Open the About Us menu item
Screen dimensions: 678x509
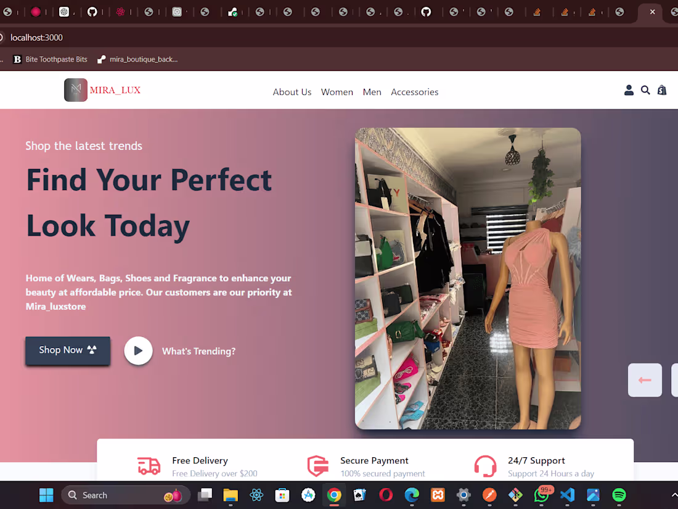(x=292, y=91)
